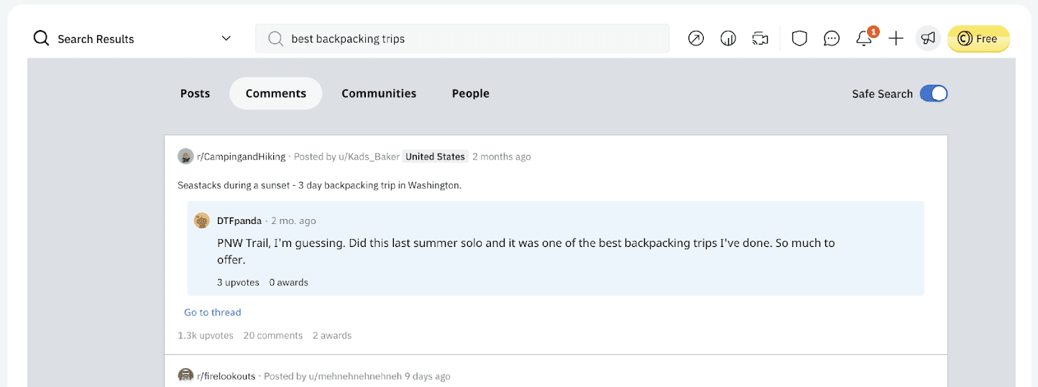Open the People tab
Screen dimensions: 1038x387
471,93
